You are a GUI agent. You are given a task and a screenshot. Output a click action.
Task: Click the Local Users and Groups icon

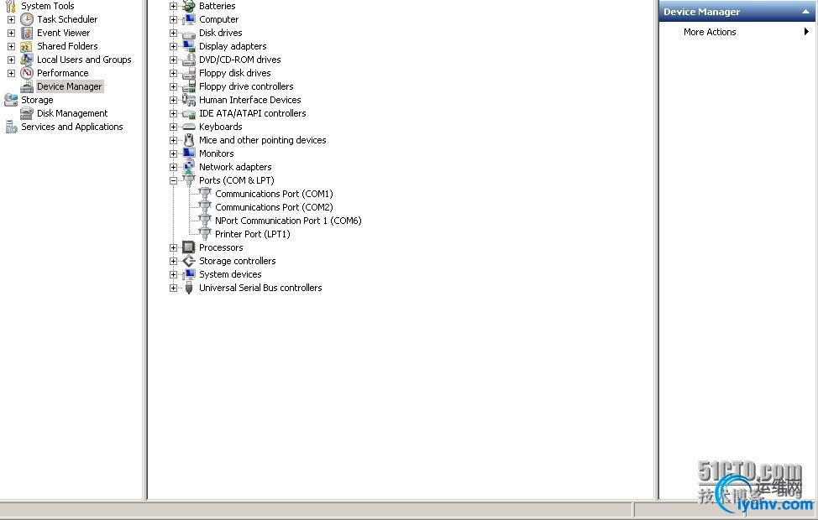tap(27, 60)
